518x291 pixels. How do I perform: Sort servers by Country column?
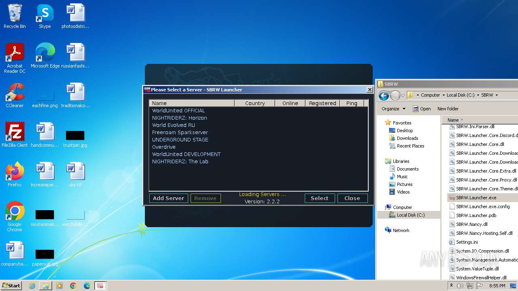point(255,103)
